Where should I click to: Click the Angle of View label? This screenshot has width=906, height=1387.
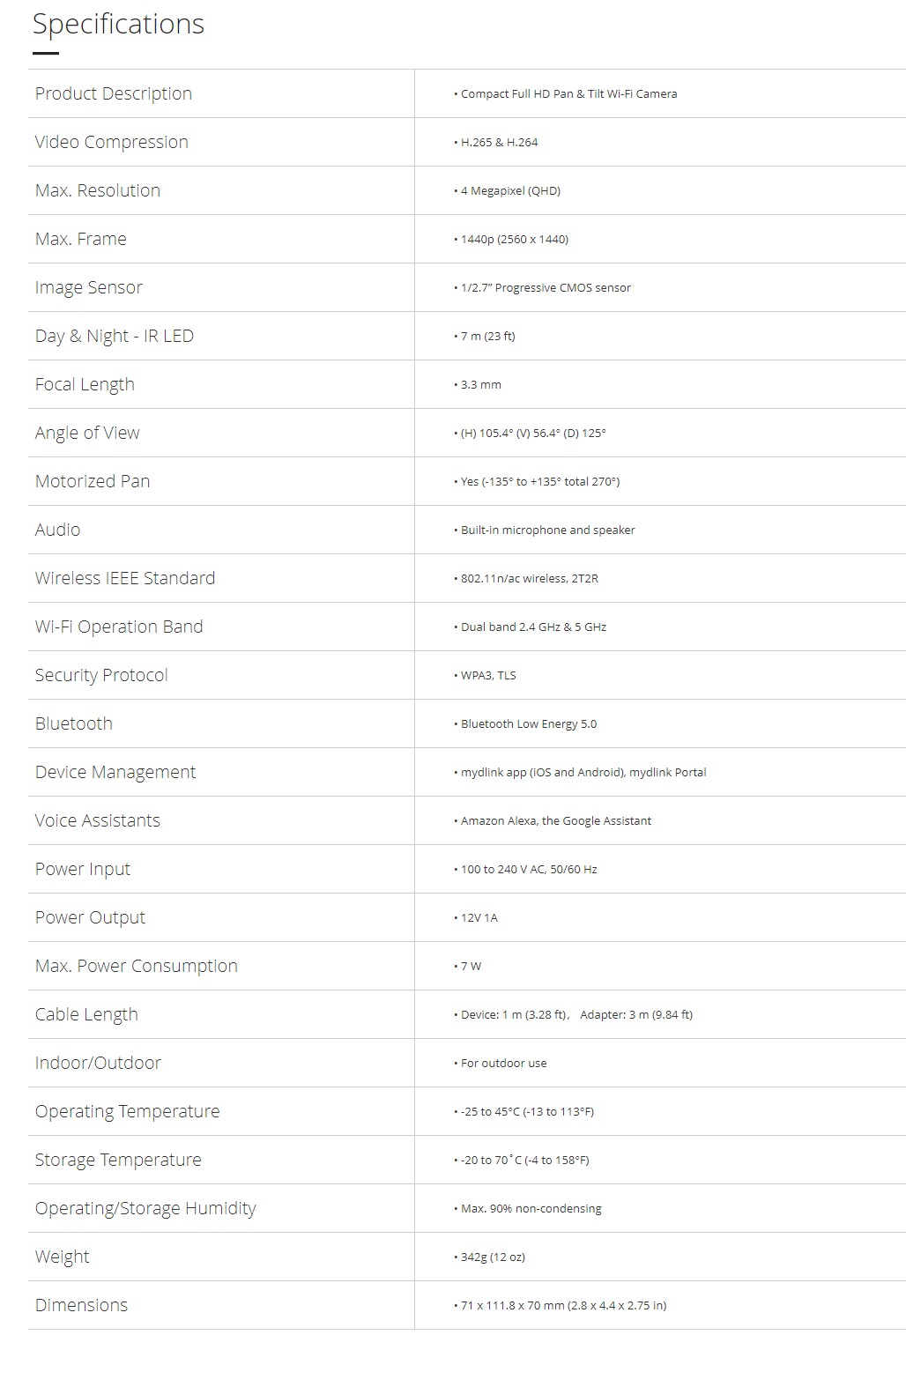point(86,433)
